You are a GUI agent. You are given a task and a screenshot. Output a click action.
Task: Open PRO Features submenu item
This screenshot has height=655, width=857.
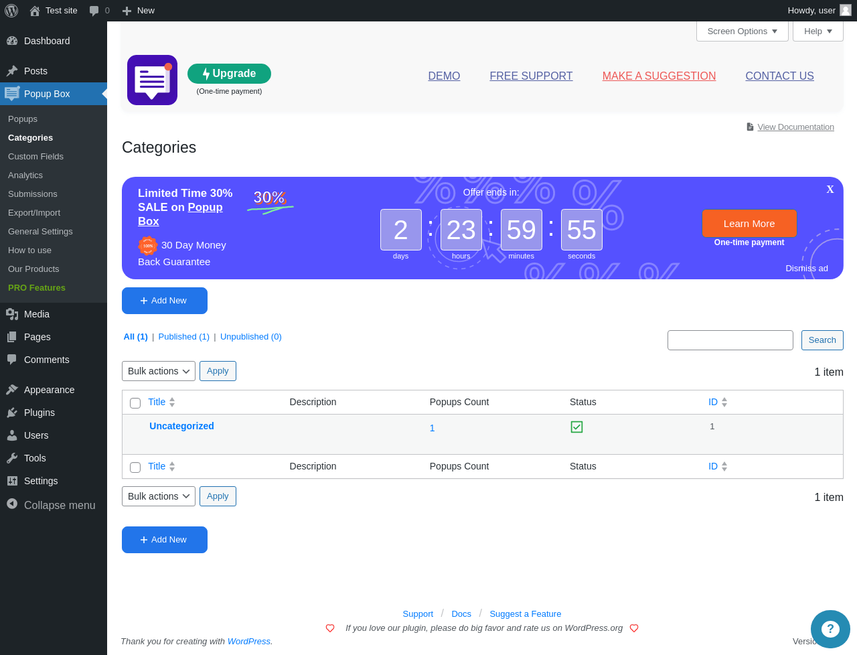(x=37, y=288)
